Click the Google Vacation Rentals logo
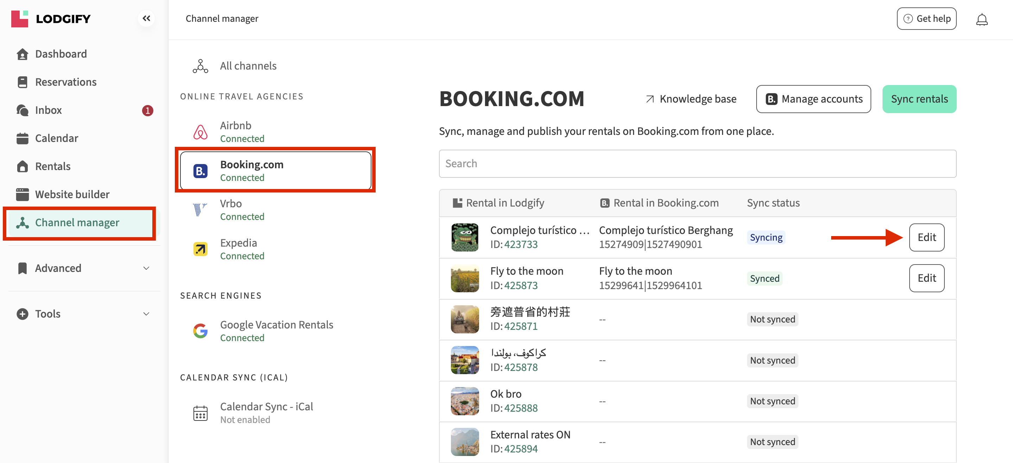The height and width of the screenshot is (463, 1013). click(200, 331)
